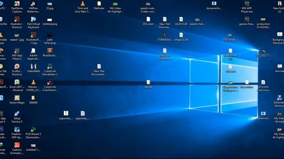Select the DXL.xlam file
The height and width of the screenshot is (159, 284).
coord(148,21)
